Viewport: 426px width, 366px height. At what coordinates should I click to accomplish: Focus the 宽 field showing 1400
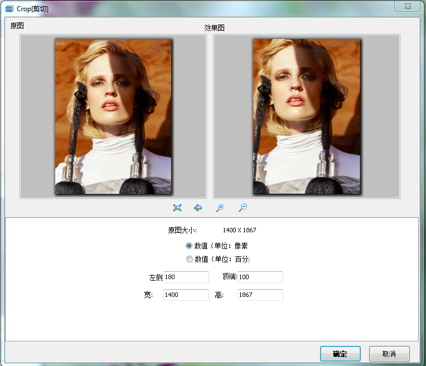tap(186, 295)
